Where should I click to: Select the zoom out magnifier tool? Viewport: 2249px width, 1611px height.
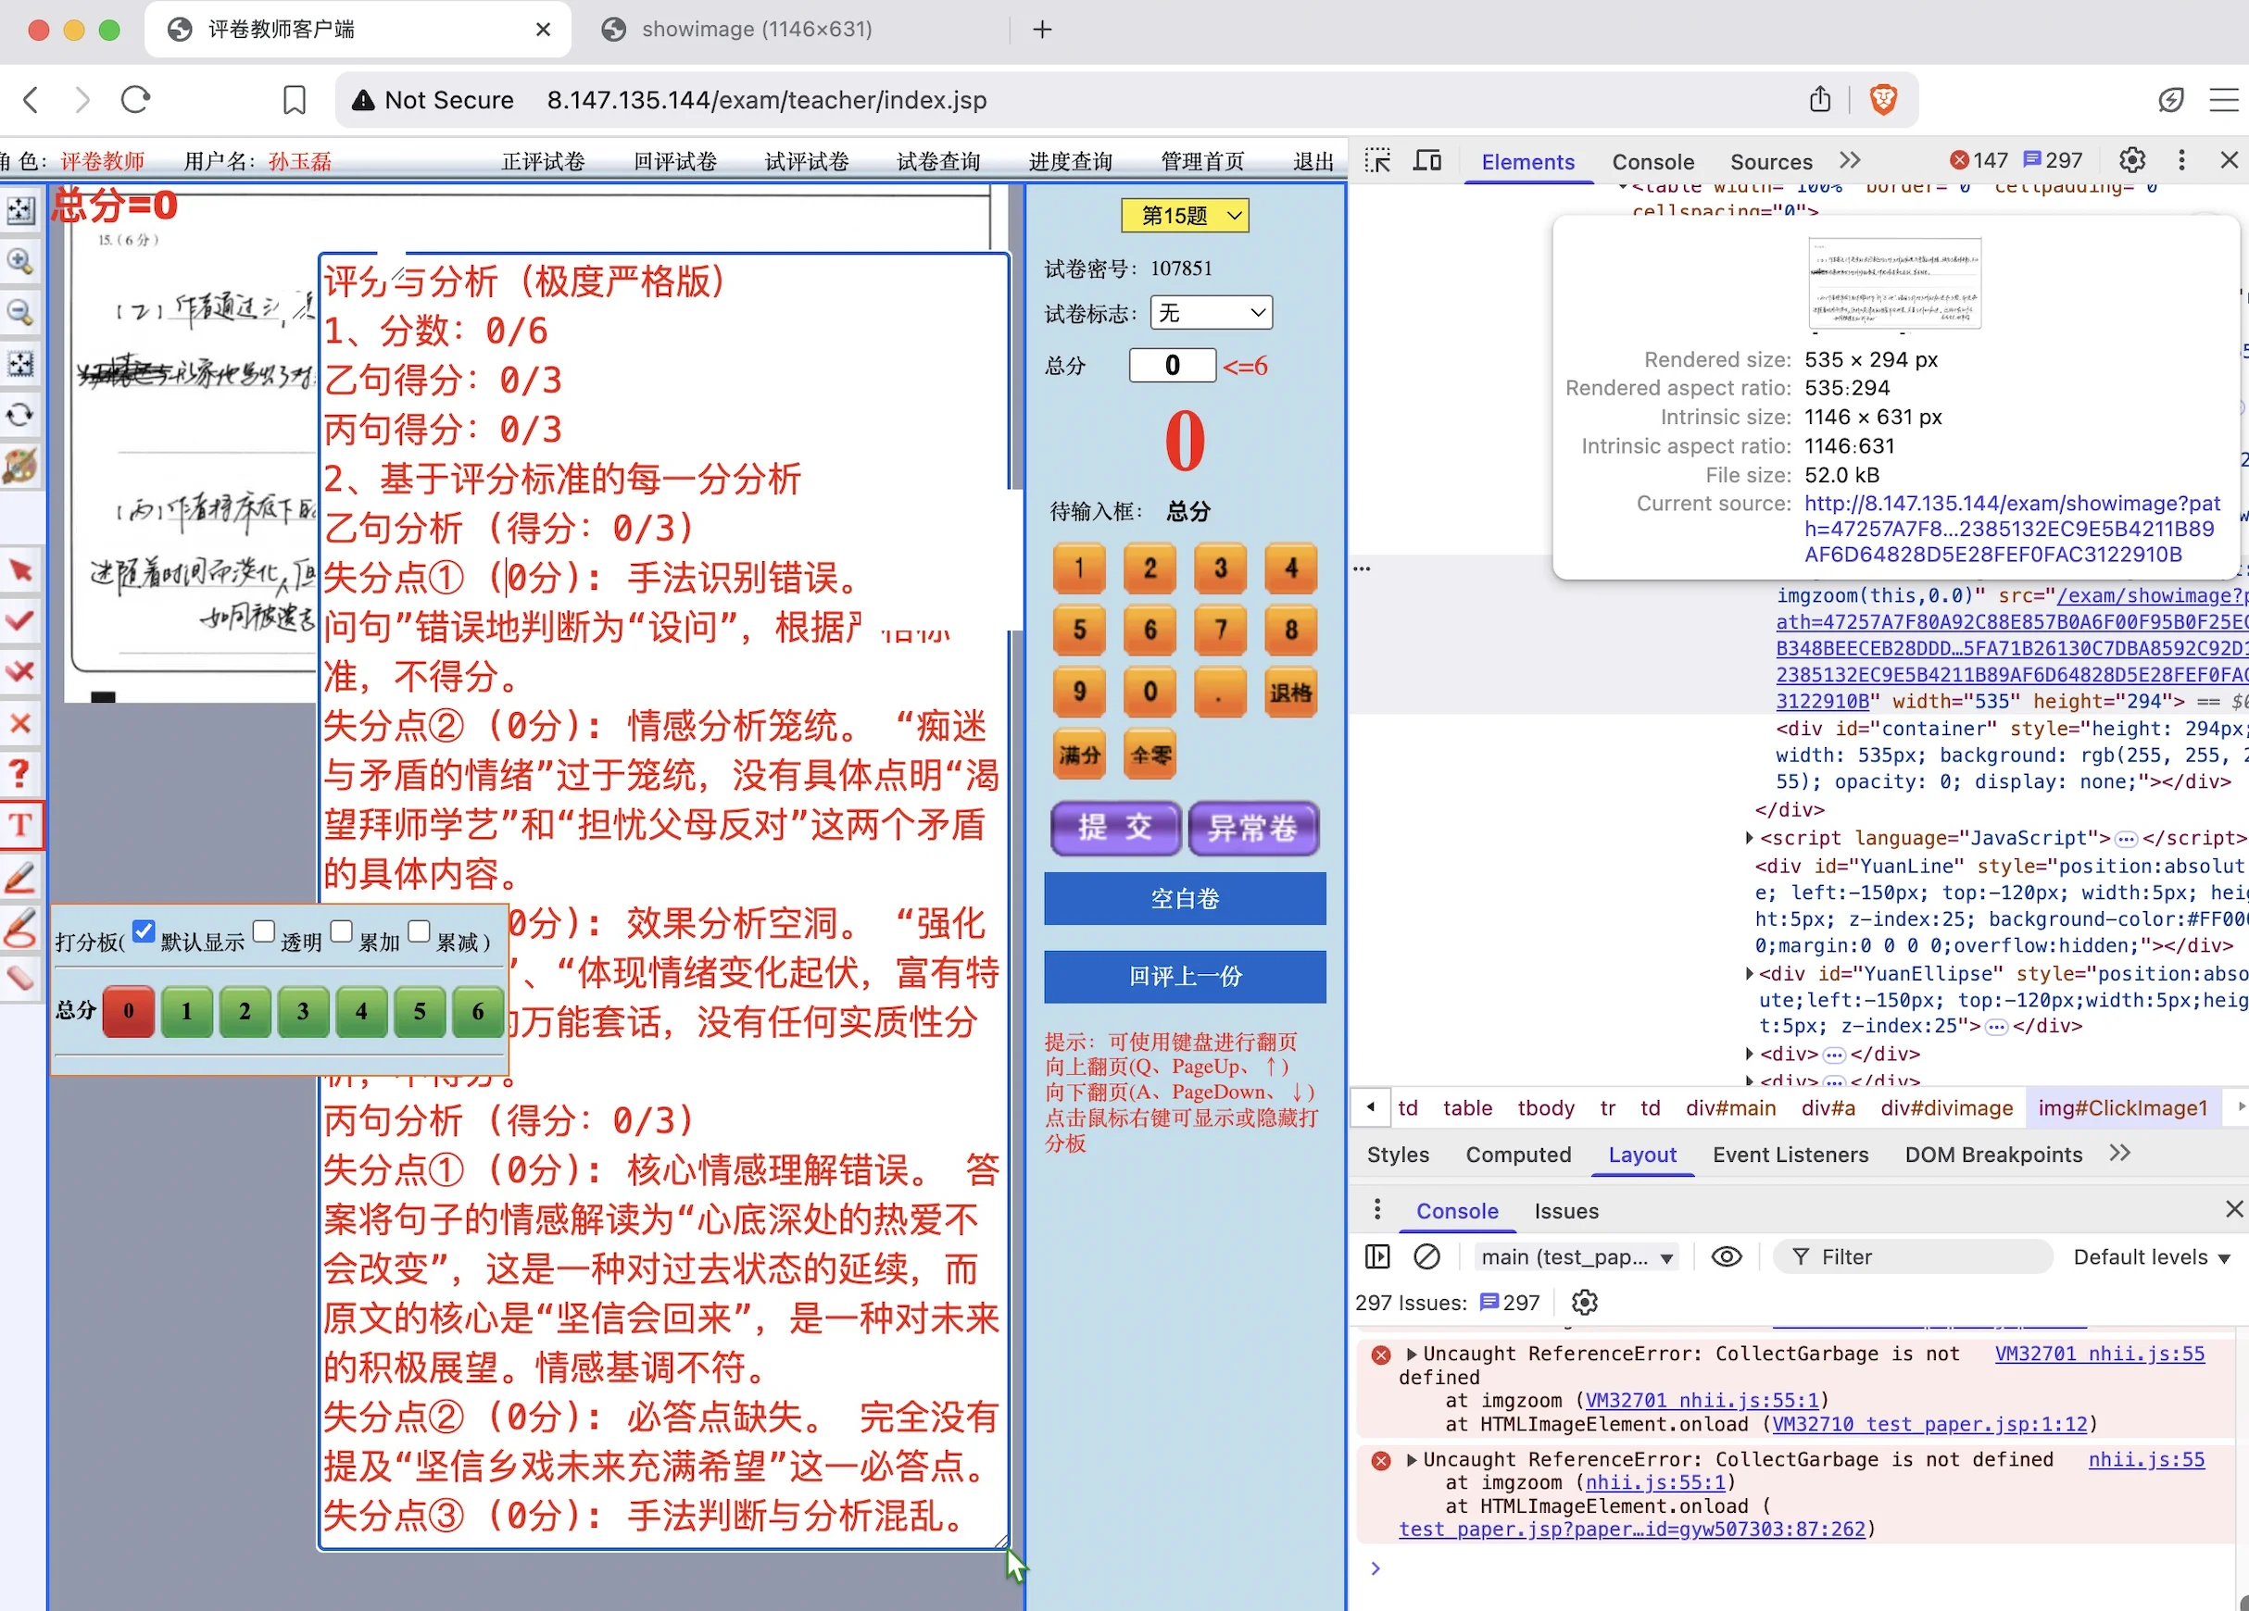[x=22, y=313]
